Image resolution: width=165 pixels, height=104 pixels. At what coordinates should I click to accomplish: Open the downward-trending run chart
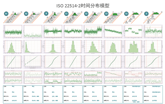tap(113, 32)
